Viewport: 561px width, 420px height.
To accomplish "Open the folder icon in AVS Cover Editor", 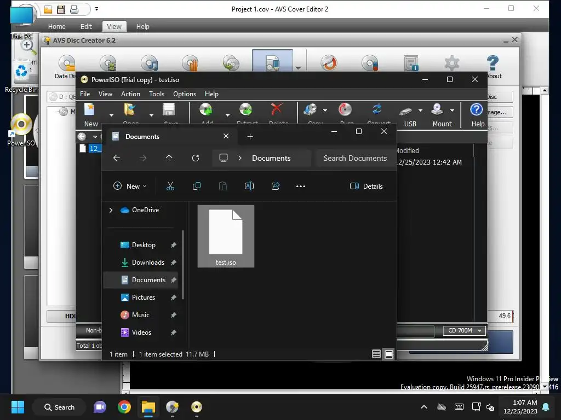I will 48,10.
